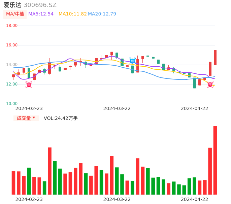Click the pink bull marker near 2024-02-23
The width and height of the screenshot is (231, 204).
[29, 84]
